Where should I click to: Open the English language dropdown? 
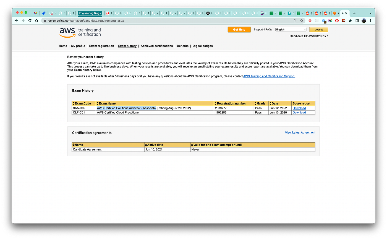point(291,30)
